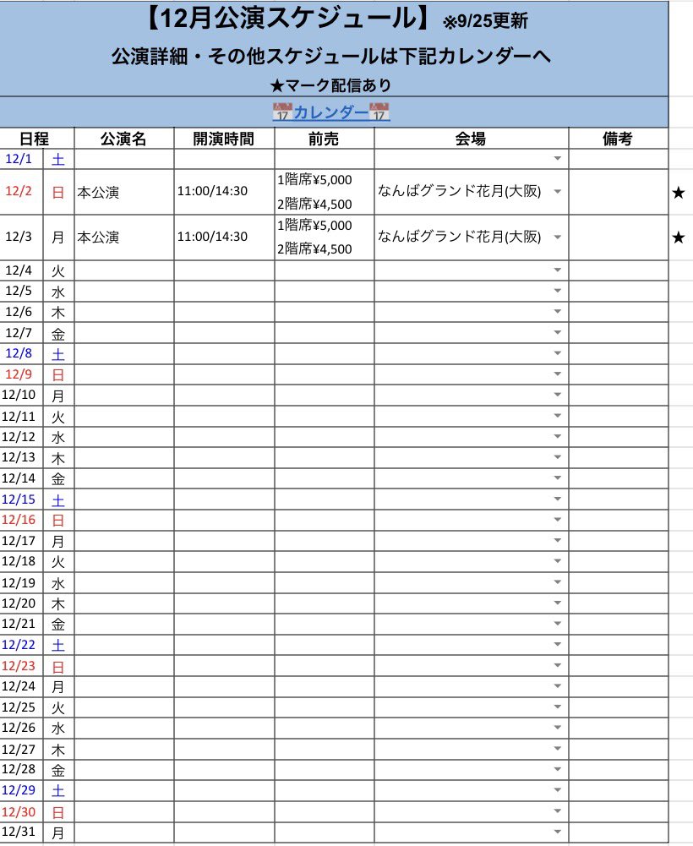Select empty 開演時間 cell in 12/10 row
Screen dimensions: 693x846
point(224,395)
